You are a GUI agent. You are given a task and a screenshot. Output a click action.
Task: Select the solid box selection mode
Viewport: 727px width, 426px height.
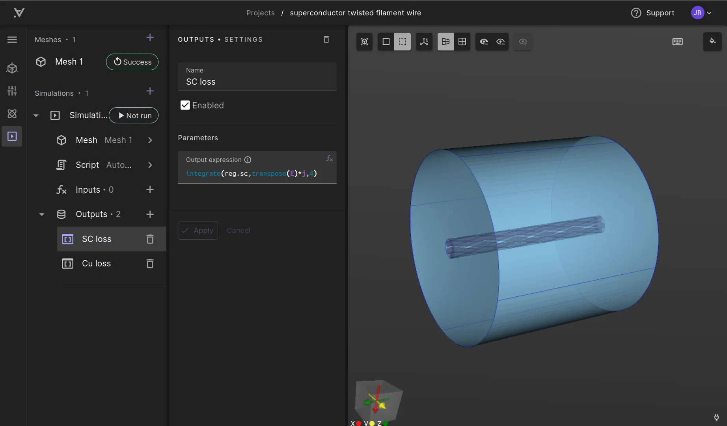(386, 42)
